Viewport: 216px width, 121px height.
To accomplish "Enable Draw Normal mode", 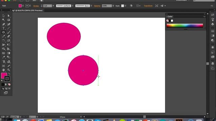I will 3,89.
